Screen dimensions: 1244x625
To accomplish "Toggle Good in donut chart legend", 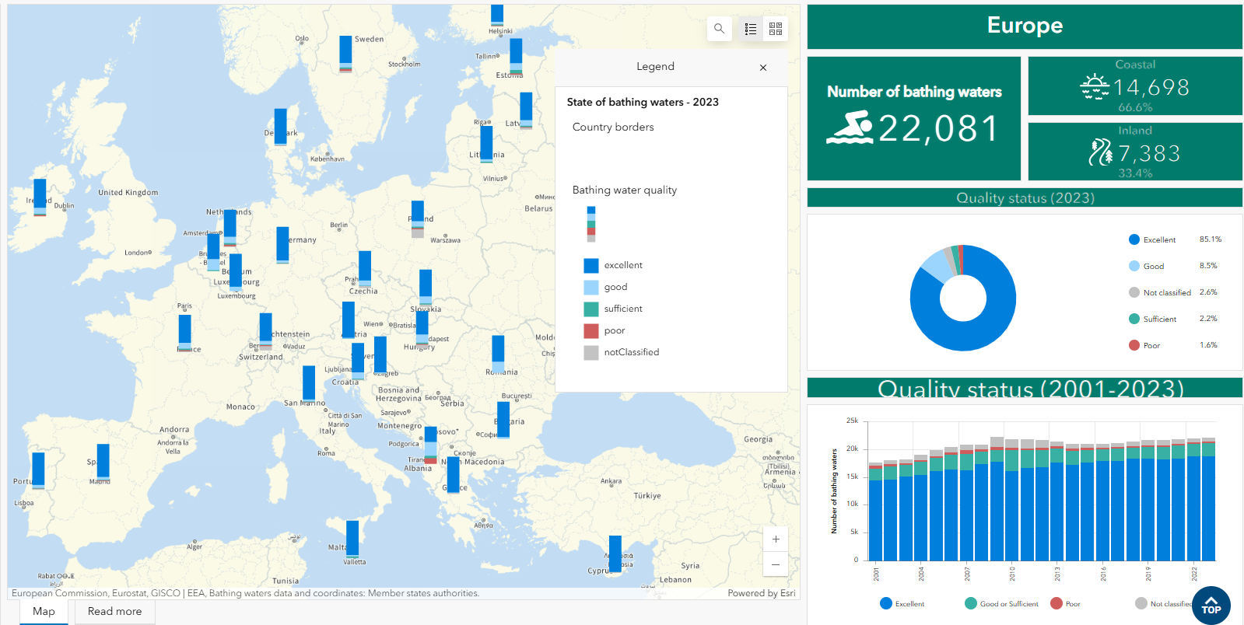I will click(x=1147, y=266).
